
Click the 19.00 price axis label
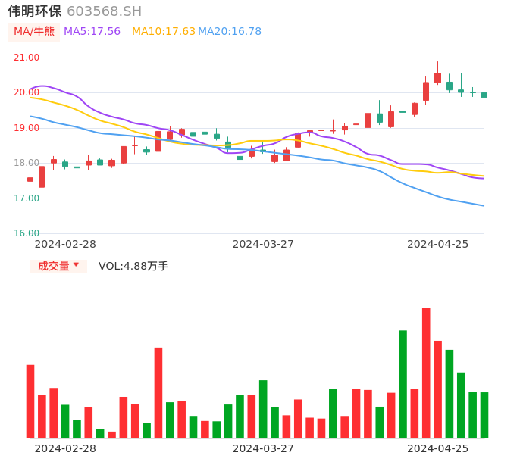(x=27, y=128)
